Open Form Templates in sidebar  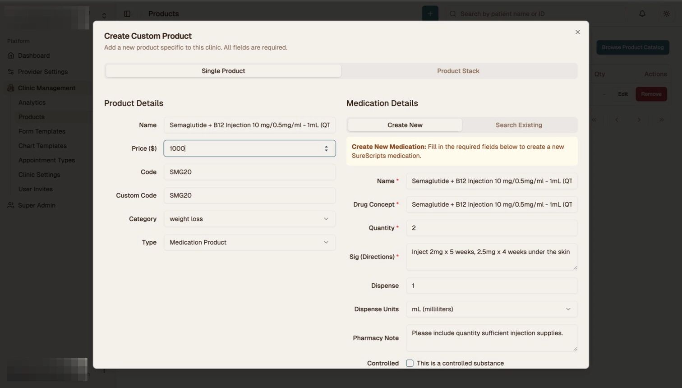42,131
